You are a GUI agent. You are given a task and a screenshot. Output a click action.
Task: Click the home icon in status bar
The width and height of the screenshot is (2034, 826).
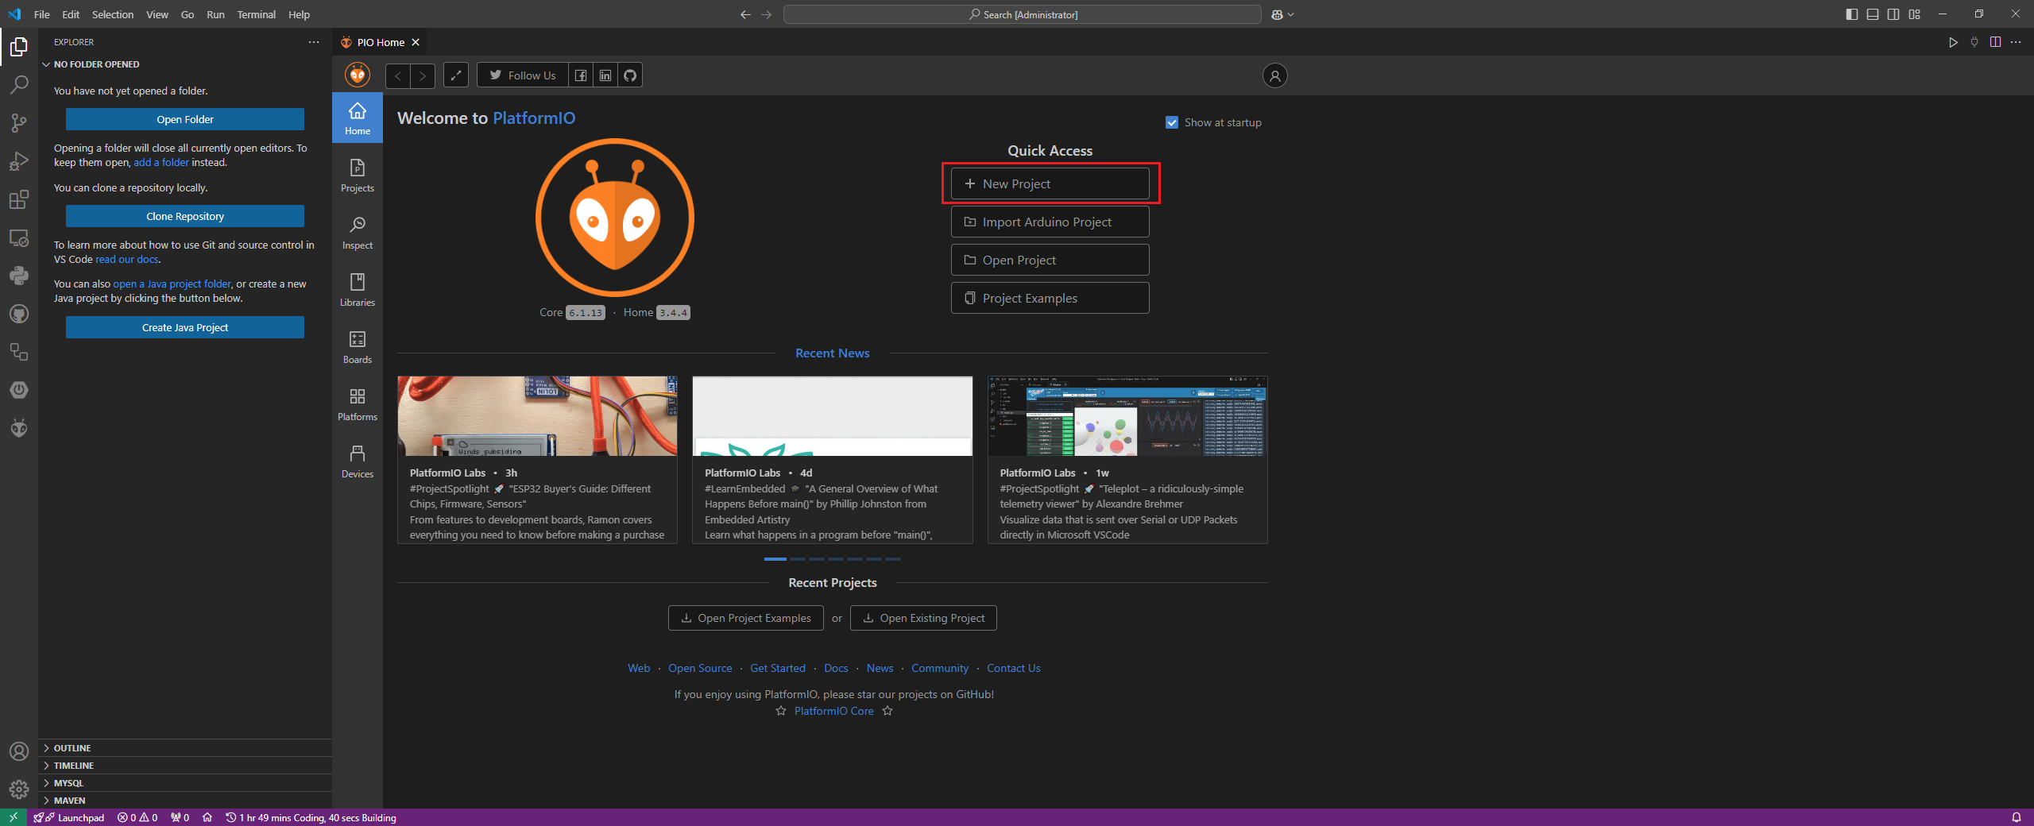[x=207, y=817]
